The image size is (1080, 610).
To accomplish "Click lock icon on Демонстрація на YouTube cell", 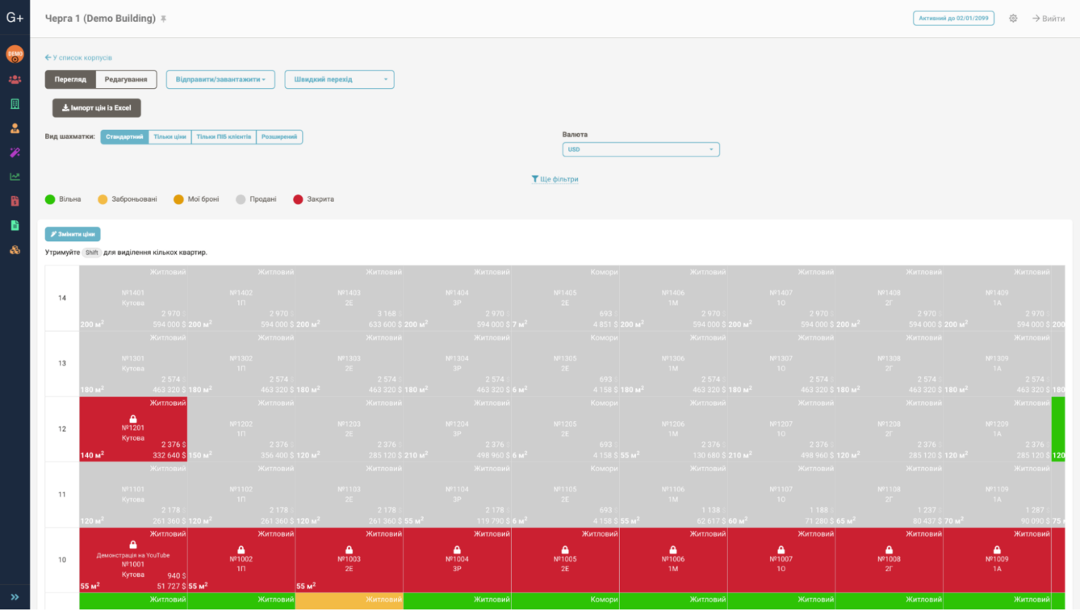I will coord(133,545).
